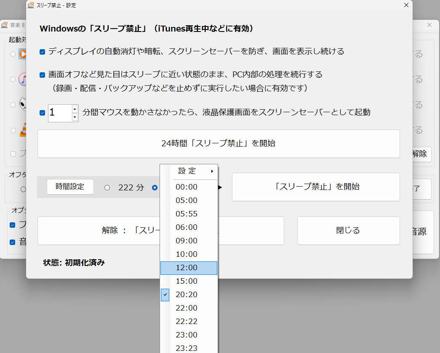Viewport: 440px width, 353px height.
Task: Select 12:00 from the time list
Action: pos(189,268)
